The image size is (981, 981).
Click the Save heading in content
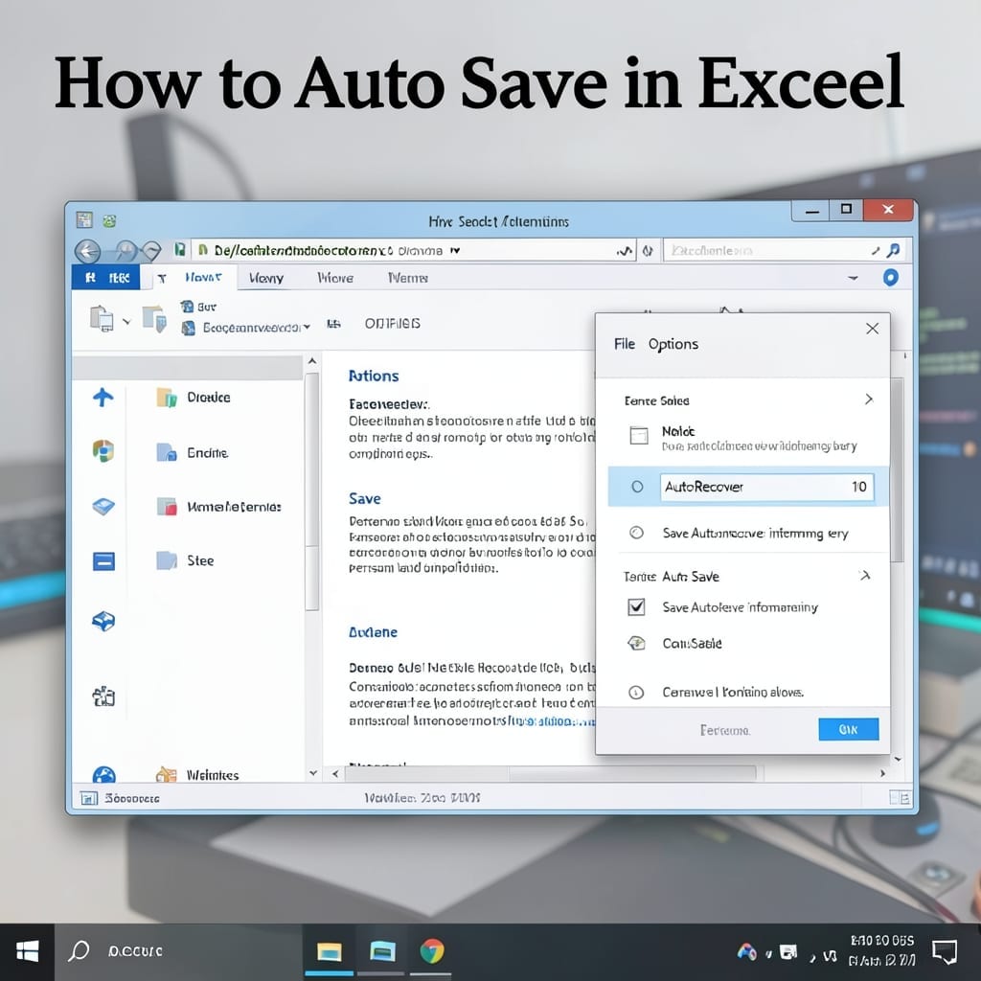(365, 498)
